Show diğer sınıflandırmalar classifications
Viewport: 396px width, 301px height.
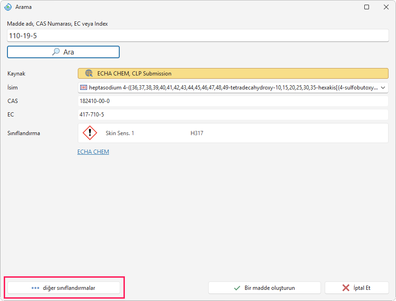64,288
